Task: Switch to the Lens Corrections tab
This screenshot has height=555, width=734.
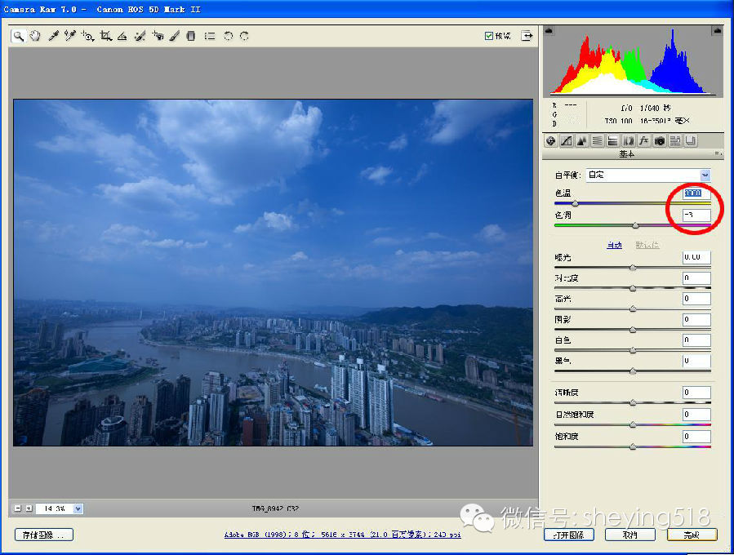Action: tap(629, 141)
